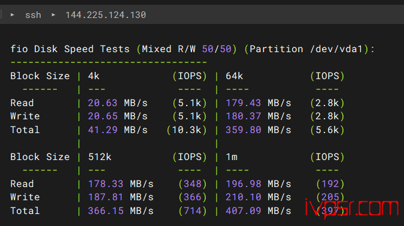Click arrow before the IP address
This screenshot has height=226, width=404.
click(53, 15)
